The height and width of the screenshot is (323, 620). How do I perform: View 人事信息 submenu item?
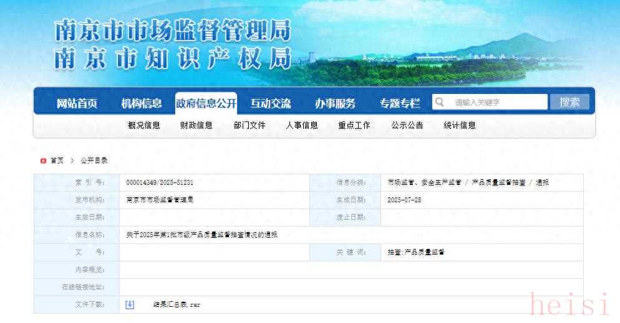pos(302,125)
